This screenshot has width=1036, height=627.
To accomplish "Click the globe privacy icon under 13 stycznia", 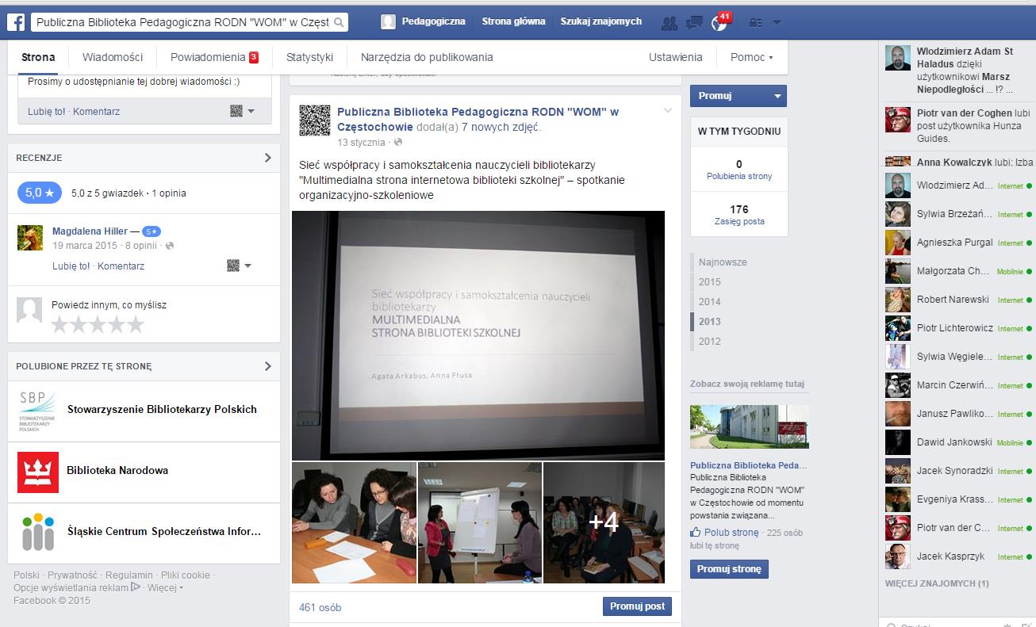I will (x=398, y=143).
